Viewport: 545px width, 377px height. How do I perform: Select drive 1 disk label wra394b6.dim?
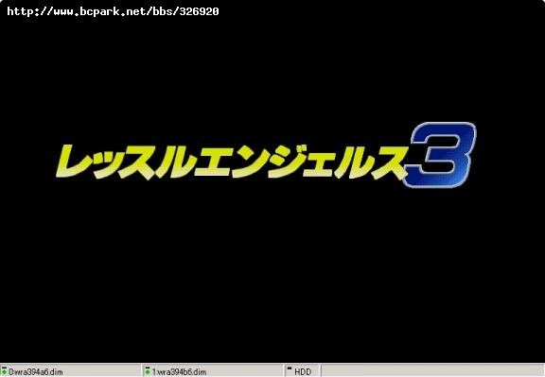179,371
